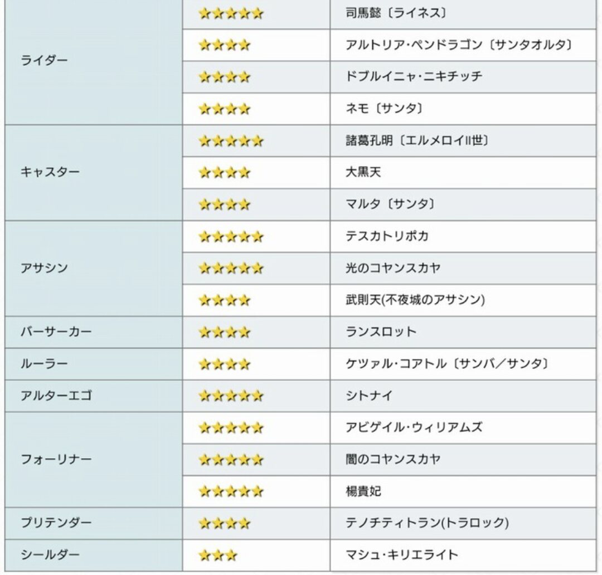602x575 pixels.
Task: Click the four stars next to ランスロット
Action: (x=224, y=333)
